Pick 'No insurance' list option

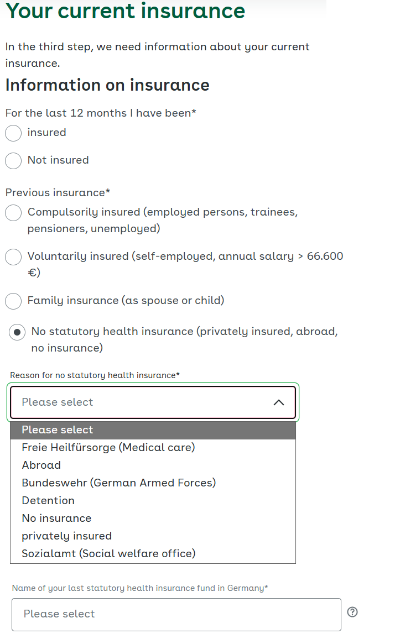153,518
